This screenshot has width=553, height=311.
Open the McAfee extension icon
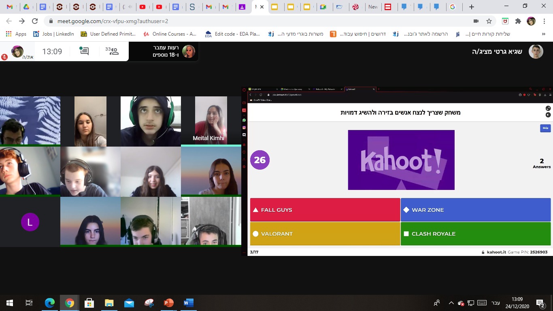pos(505,21)
